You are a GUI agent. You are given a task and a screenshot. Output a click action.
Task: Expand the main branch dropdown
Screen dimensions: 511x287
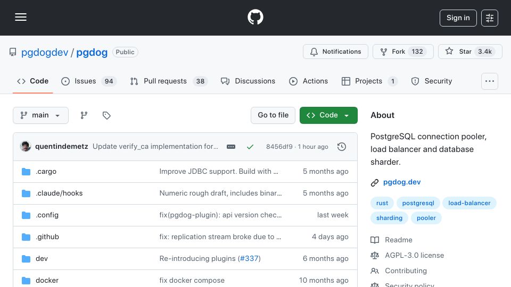pyautogui.click(x=41, y=115)
